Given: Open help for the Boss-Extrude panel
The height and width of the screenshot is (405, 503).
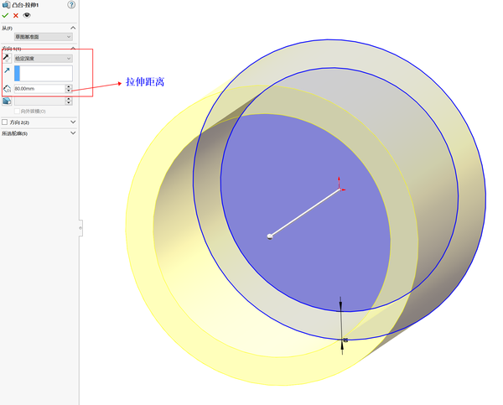Looking at the screenshot, I should tap(71, 5).
